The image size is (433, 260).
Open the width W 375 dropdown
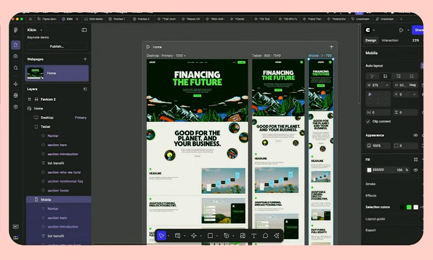387,85
